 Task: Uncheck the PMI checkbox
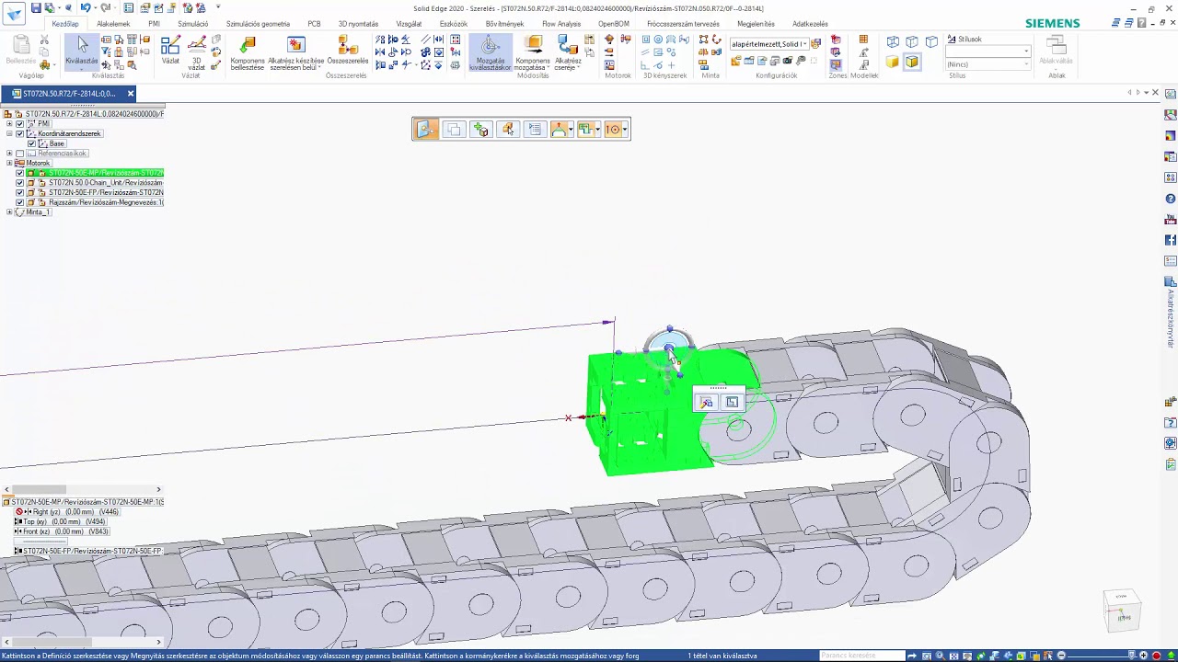coord(19,123)
